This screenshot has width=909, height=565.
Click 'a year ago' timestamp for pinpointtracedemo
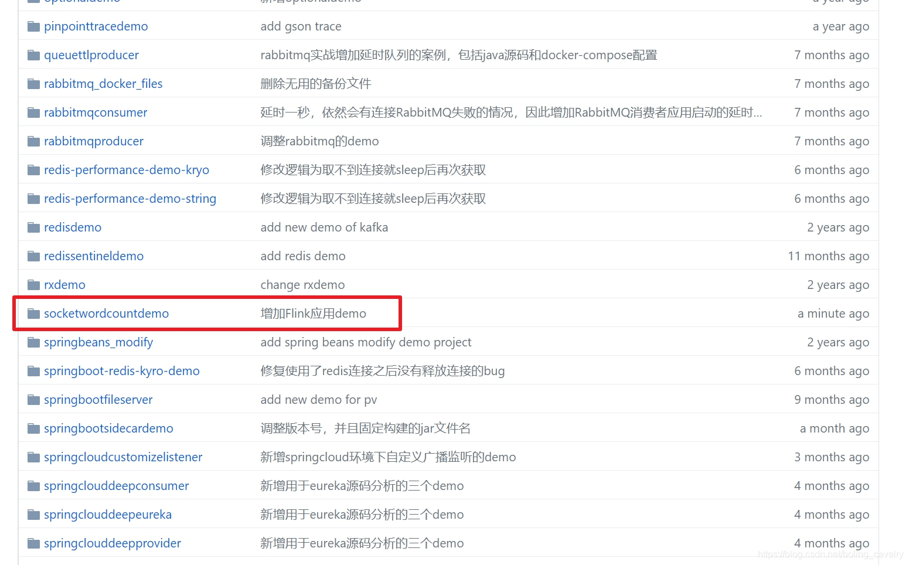(841, 26)
